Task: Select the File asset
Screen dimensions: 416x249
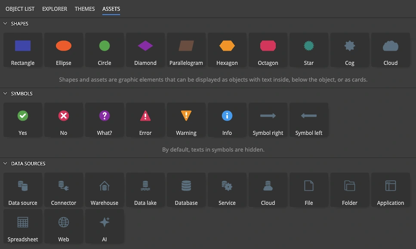Action: pyautogui.click(x=309, y=190)
